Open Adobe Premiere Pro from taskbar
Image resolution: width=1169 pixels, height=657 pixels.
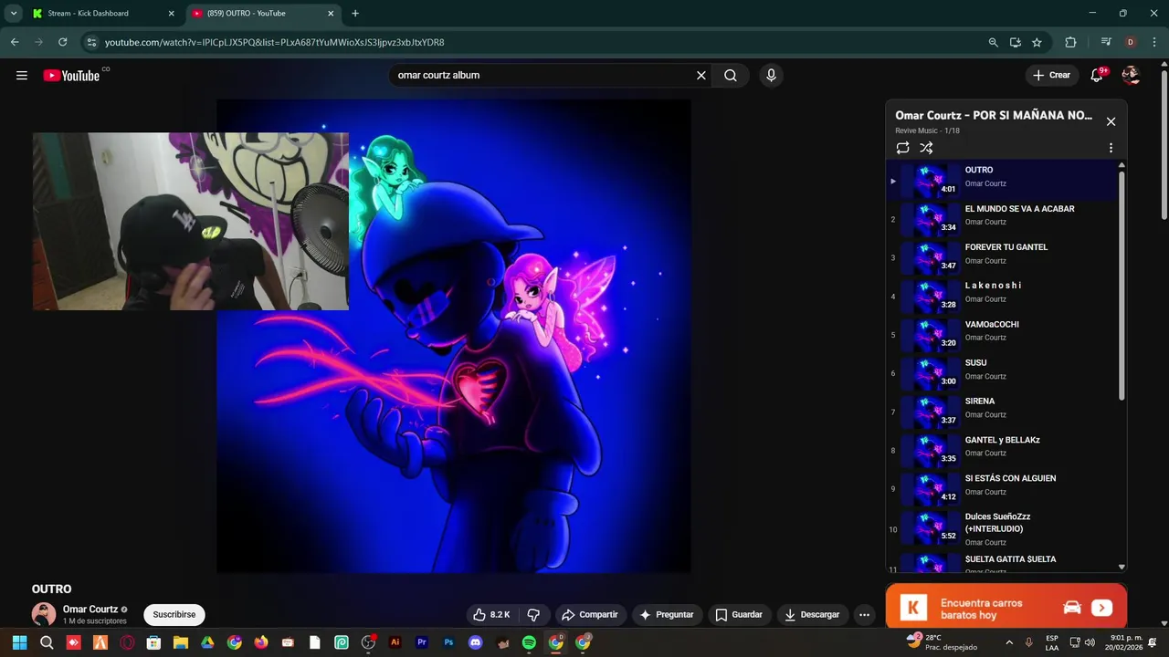[x=422, y=642]
